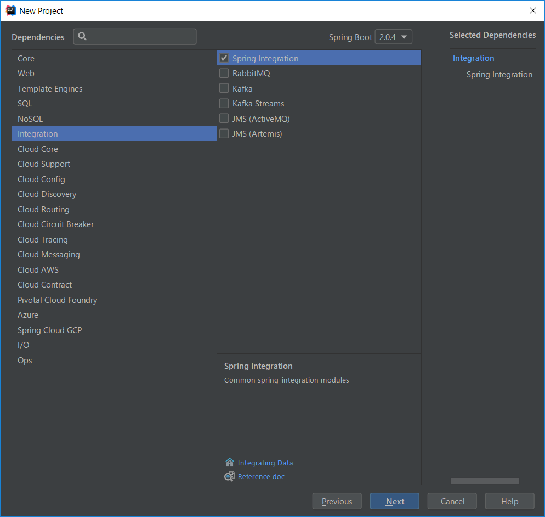Open Template Engines category
Image resolution: width=545 pixels, height=517 pixels.
(x=115, y=89)
